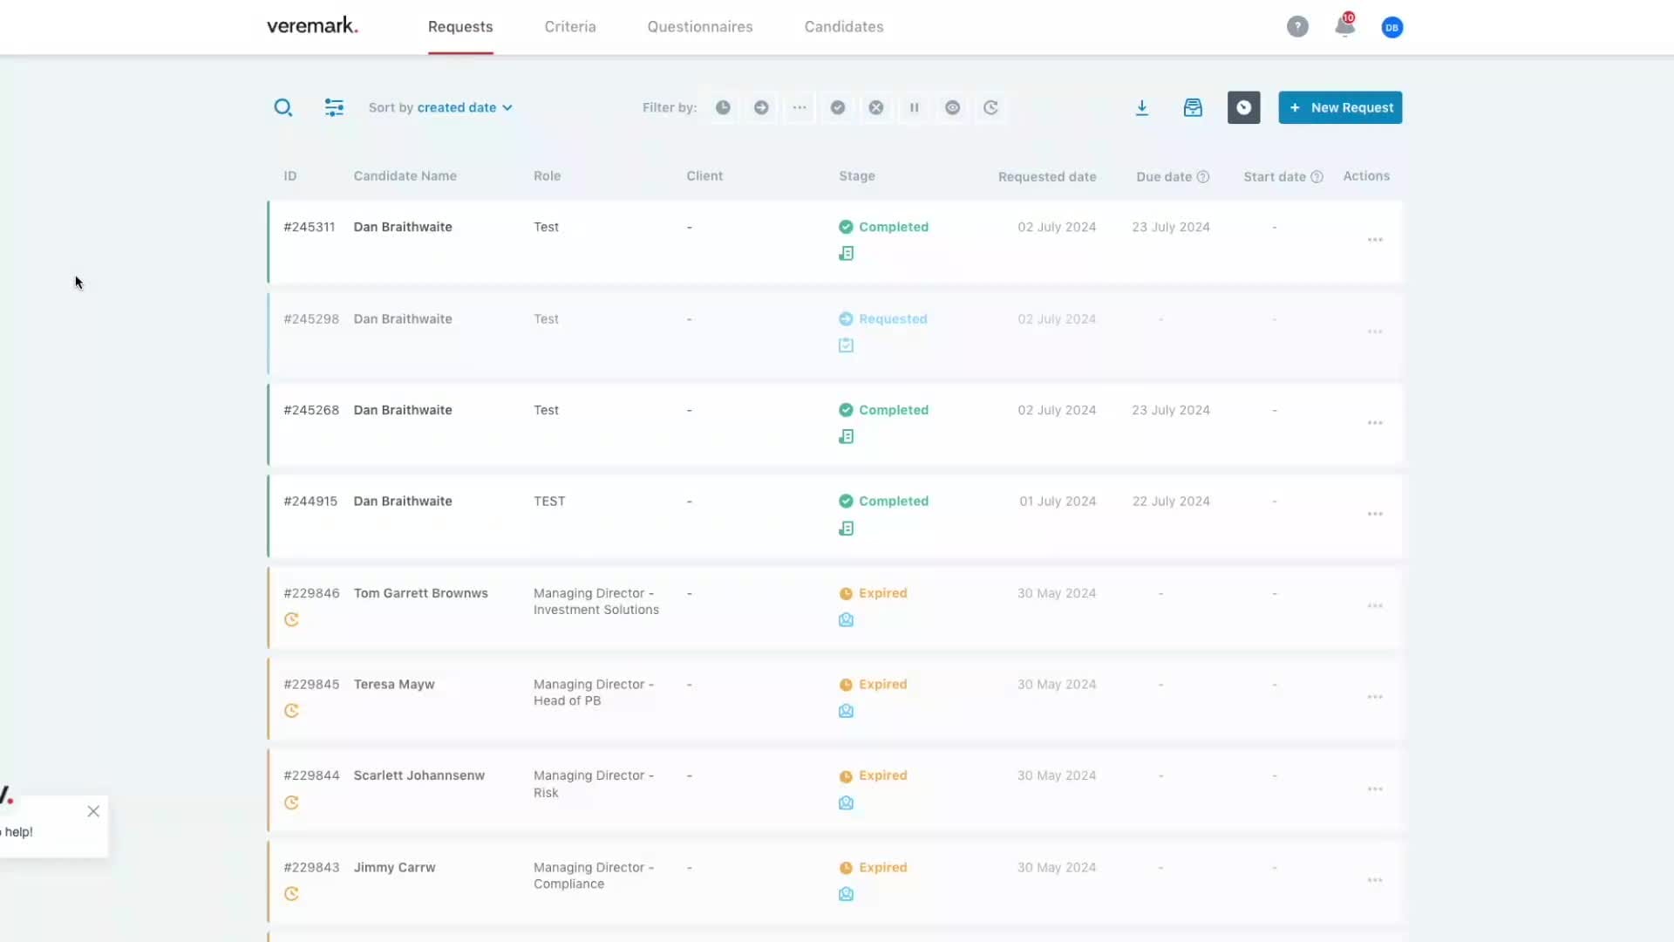Open the help question mark icon

(x=1297, y=27)
